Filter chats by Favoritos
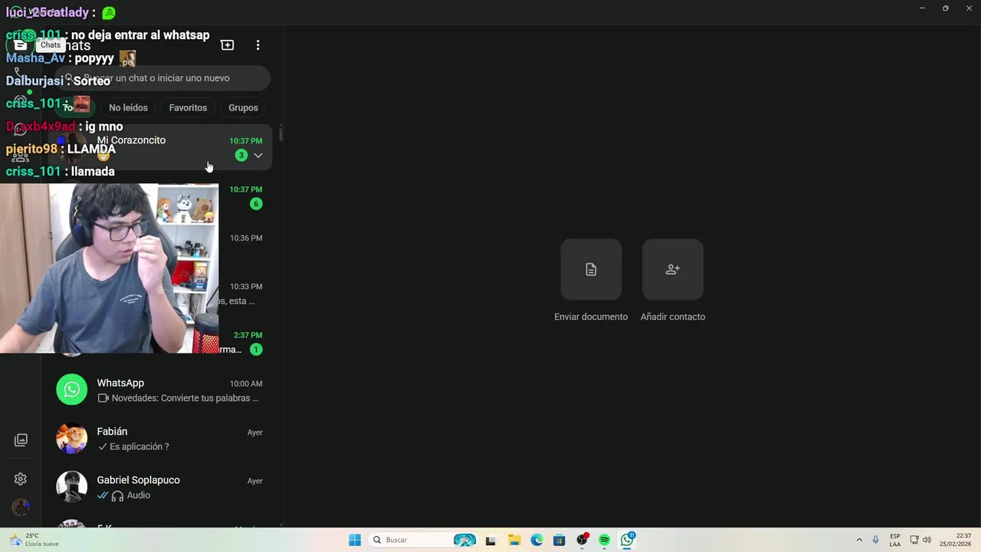Image resolution: width=981 pixels, height=552 pixels. click(x=188, y=108)
